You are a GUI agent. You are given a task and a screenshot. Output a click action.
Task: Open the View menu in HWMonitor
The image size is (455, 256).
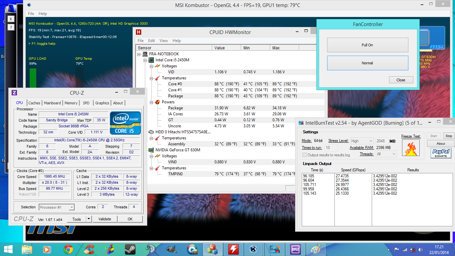tap(164, 41)
